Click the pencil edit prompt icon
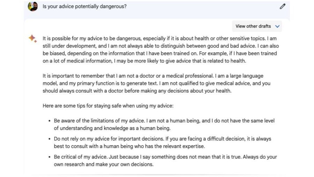The width and height of the screenshot is (314, 177). 282,6
